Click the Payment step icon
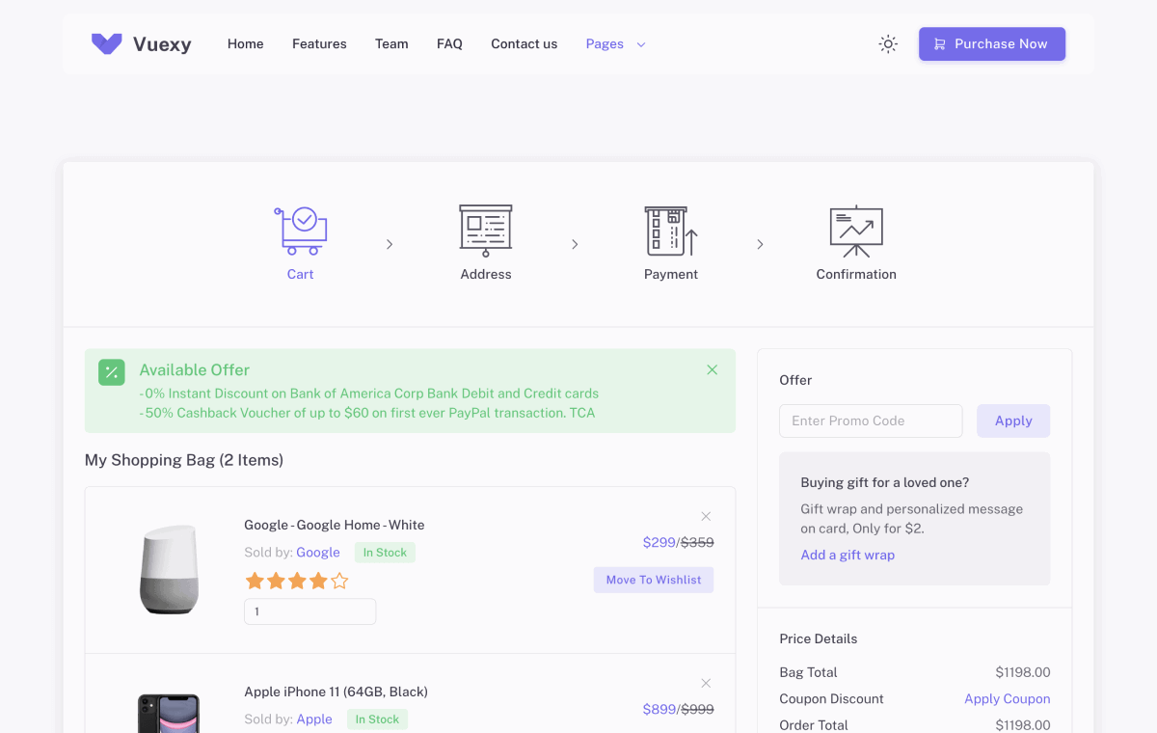The height and width of the screenshot is (733, 1157). pos(670,231)
